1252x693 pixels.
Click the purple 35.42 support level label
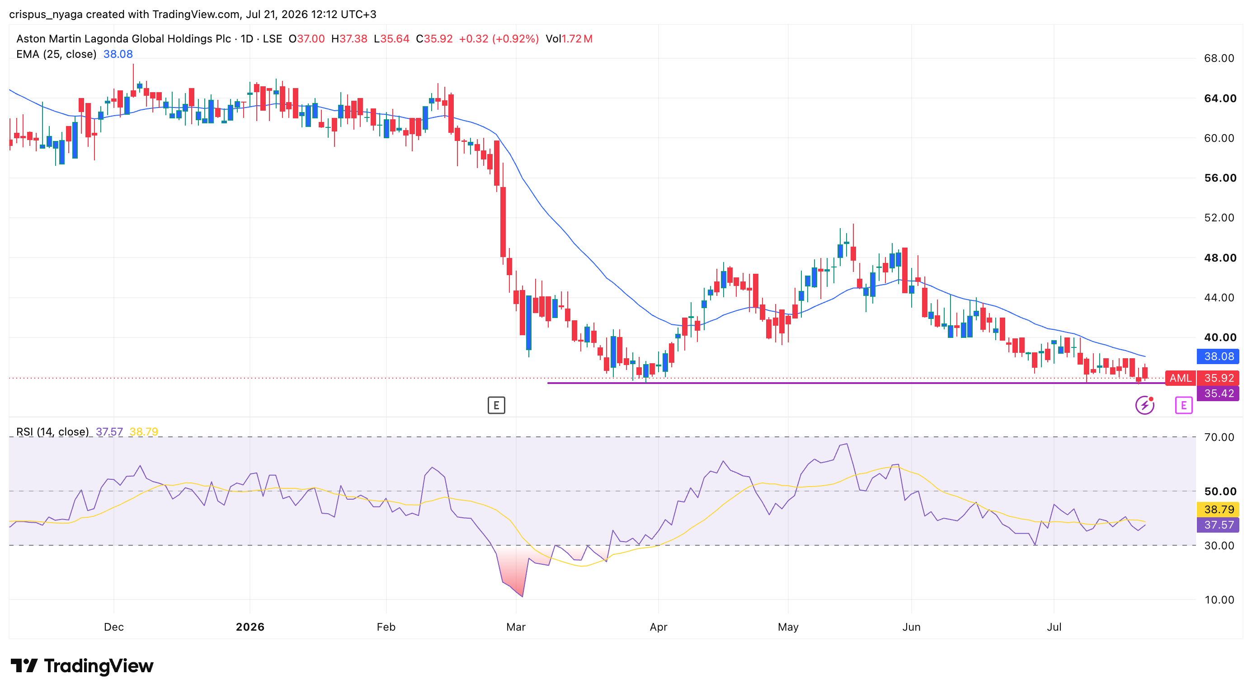click(x=1218, y=393)
